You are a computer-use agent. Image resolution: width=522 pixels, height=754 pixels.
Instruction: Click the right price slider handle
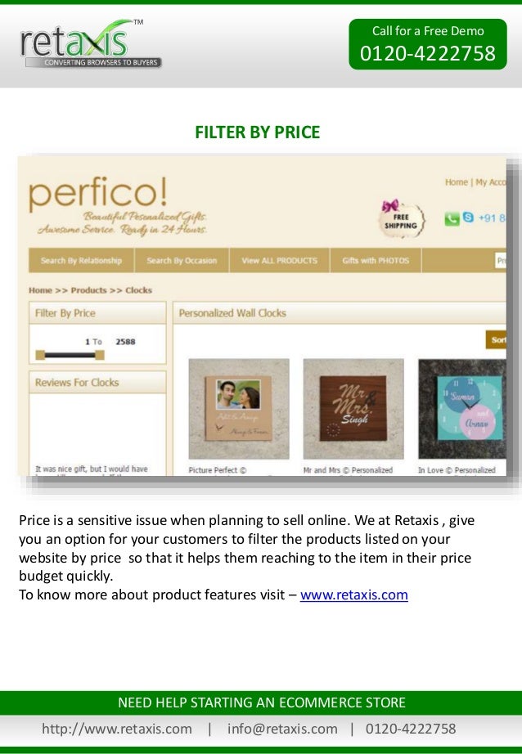pos(100,356)
